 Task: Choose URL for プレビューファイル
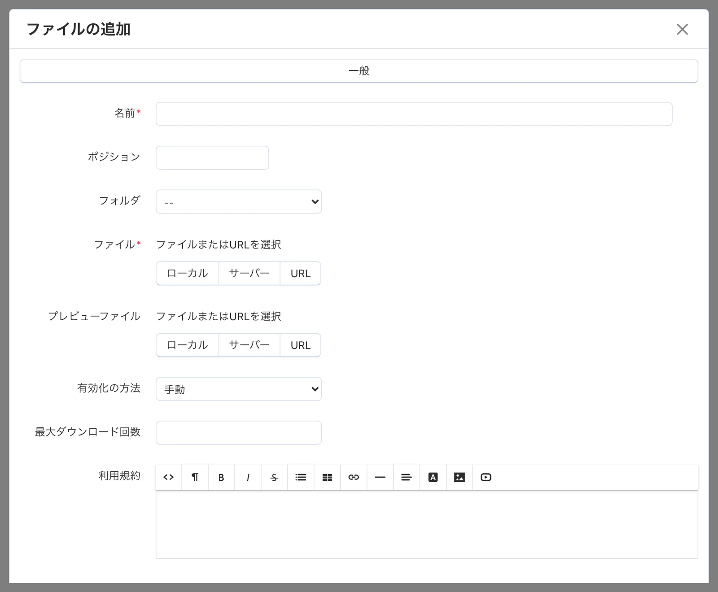(x=301, y=345)
